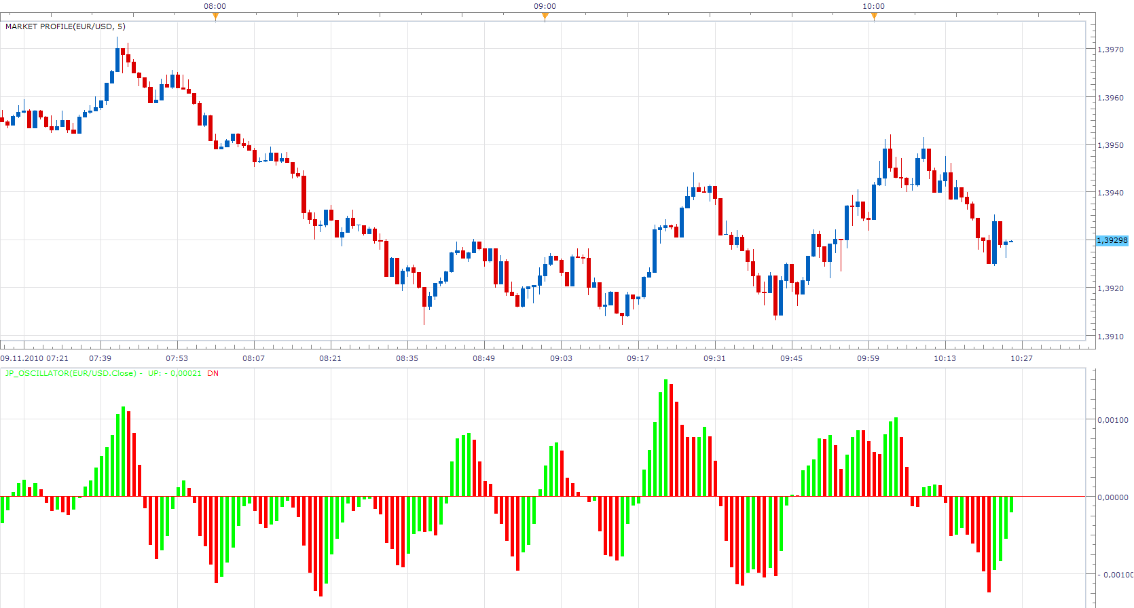
Task: Click the 07:53 time axis label
Action: tap(177, 358)
